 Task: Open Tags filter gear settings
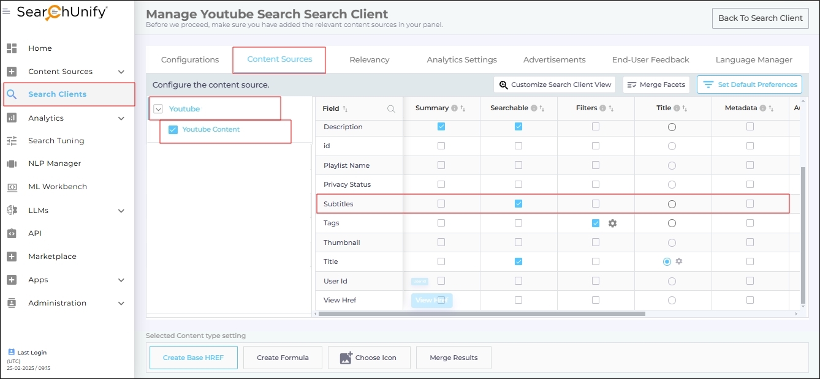612,223
